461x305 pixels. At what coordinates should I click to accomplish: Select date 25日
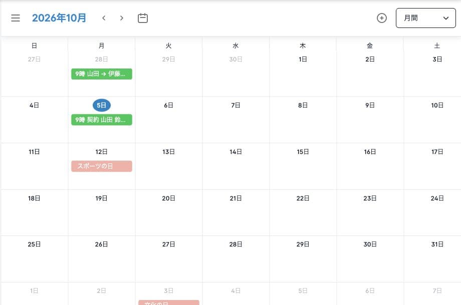click(34, 244)
